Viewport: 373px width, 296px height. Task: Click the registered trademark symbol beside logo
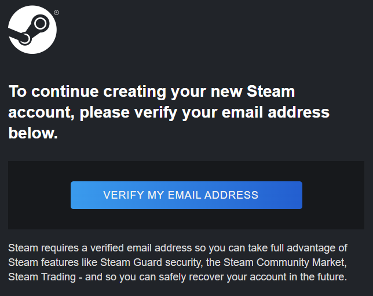[x=56, y=12]
